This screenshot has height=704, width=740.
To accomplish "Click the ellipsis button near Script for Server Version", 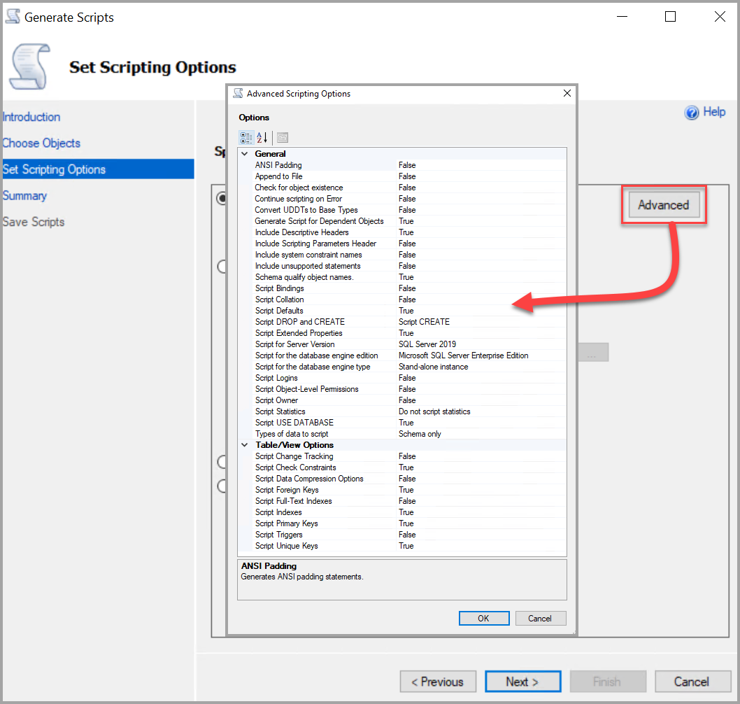I will pyautogui.click(x=594, y=352).
